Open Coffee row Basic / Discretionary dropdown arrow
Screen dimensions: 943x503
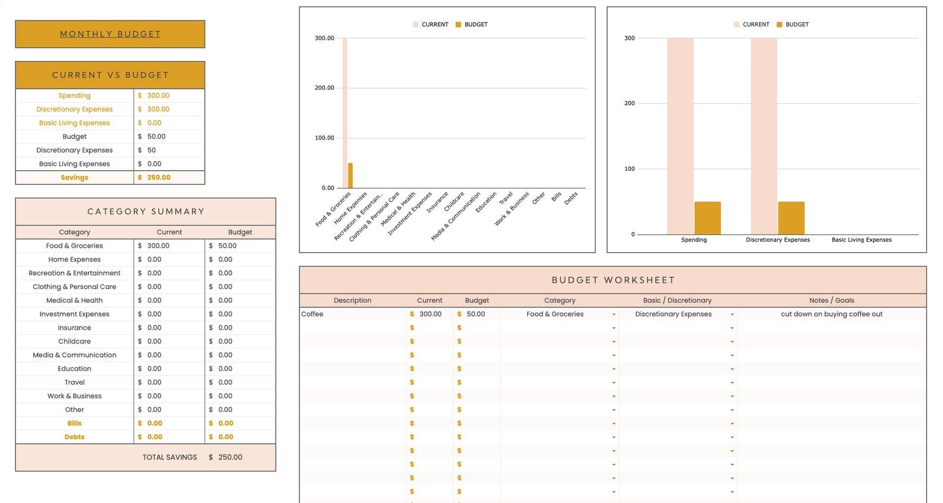(732, 314)
